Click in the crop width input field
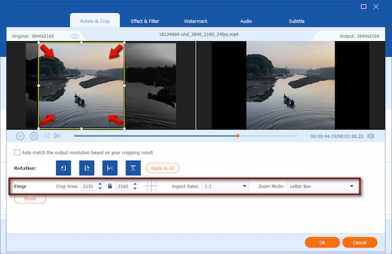The image size is (392, 254). click(89, 186)
